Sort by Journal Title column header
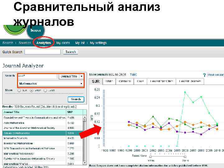 point(34,112)
